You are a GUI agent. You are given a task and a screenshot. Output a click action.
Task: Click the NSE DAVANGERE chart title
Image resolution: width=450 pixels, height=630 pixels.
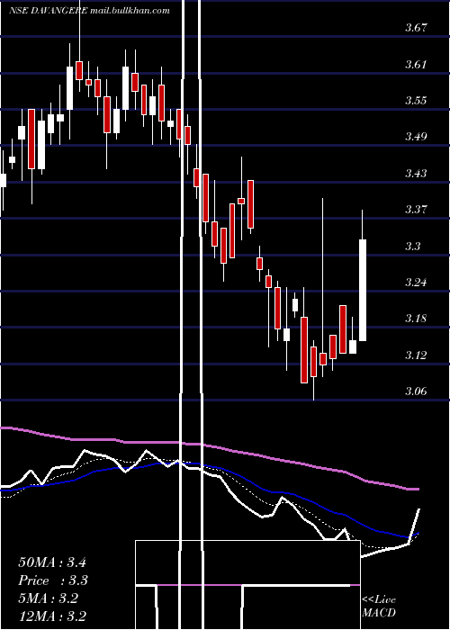click(48, 11)
